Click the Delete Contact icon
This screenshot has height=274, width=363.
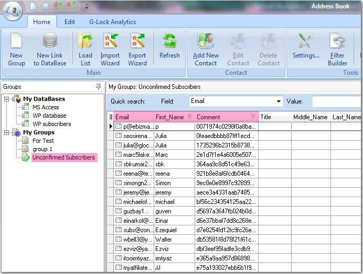268,41
